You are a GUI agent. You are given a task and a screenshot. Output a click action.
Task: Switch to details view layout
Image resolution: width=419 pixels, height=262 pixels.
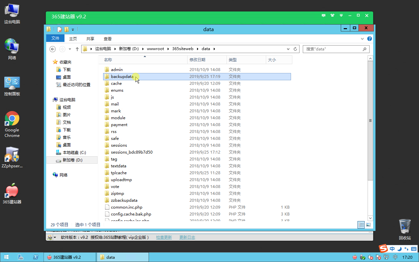pos(361,225)
